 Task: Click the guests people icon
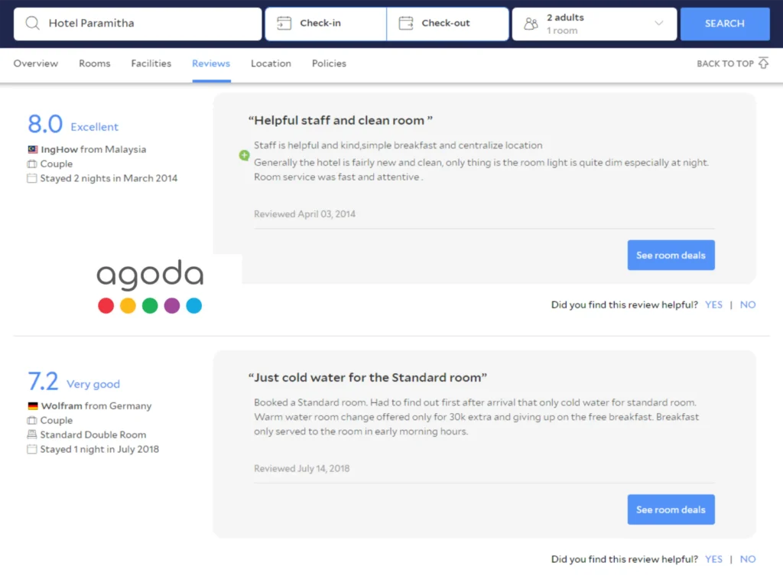[531, 24]
